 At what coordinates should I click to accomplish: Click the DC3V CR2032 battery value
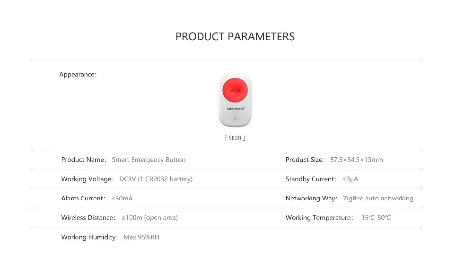156,179
